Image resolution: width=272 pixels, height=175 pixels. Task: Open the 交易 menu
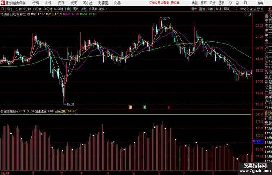(117, 3)
